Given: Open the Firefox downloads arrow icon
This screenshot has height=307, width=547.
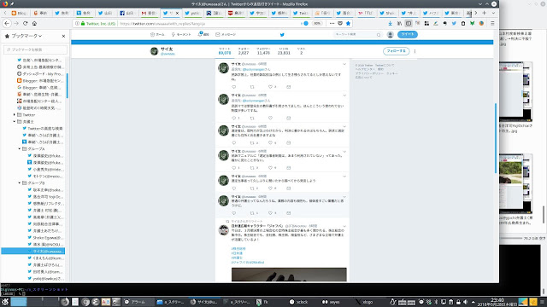Looking at the screenshot, I should [390, 23].
